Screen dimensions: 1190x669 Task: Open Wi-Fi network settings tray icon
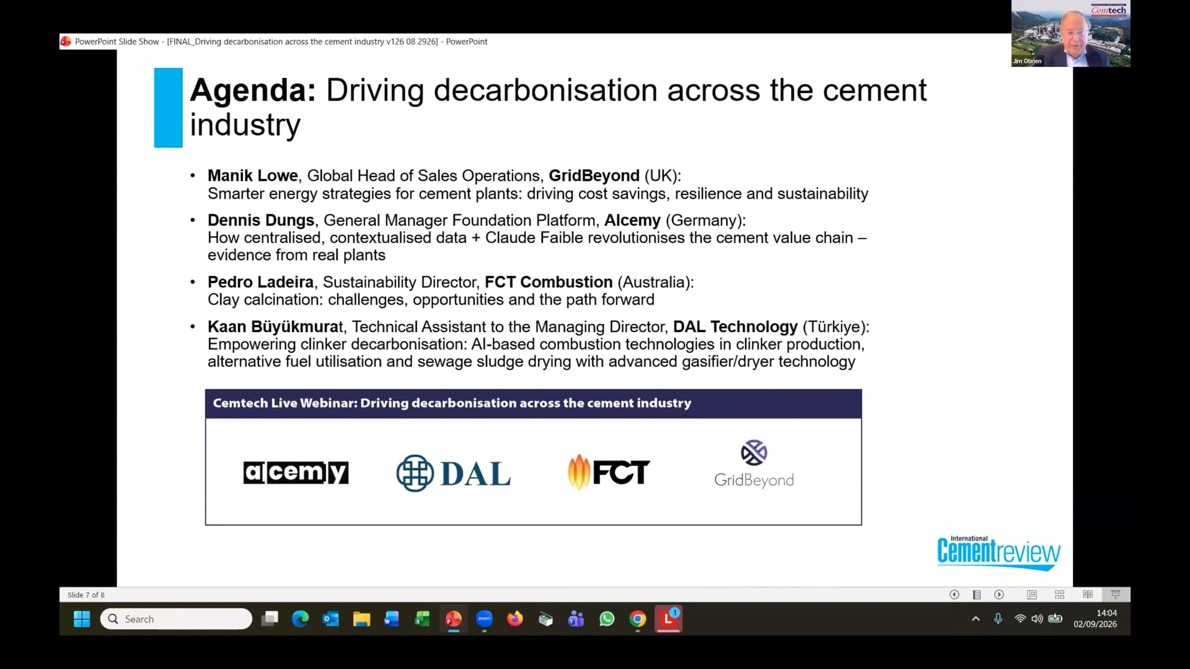coord(1020,619)
